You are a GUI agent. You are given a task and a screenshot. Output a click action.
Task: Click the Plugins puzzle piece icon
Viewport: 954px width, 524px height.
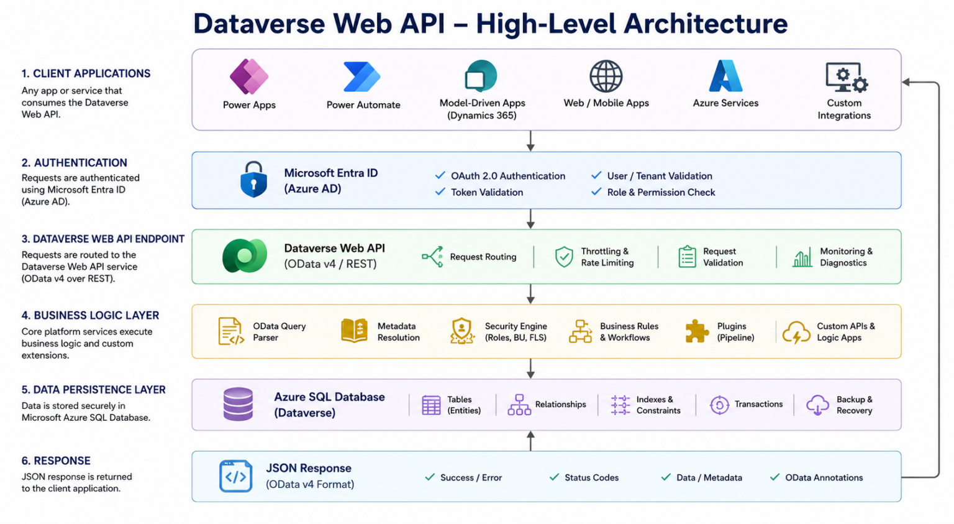tap(697, 331)
